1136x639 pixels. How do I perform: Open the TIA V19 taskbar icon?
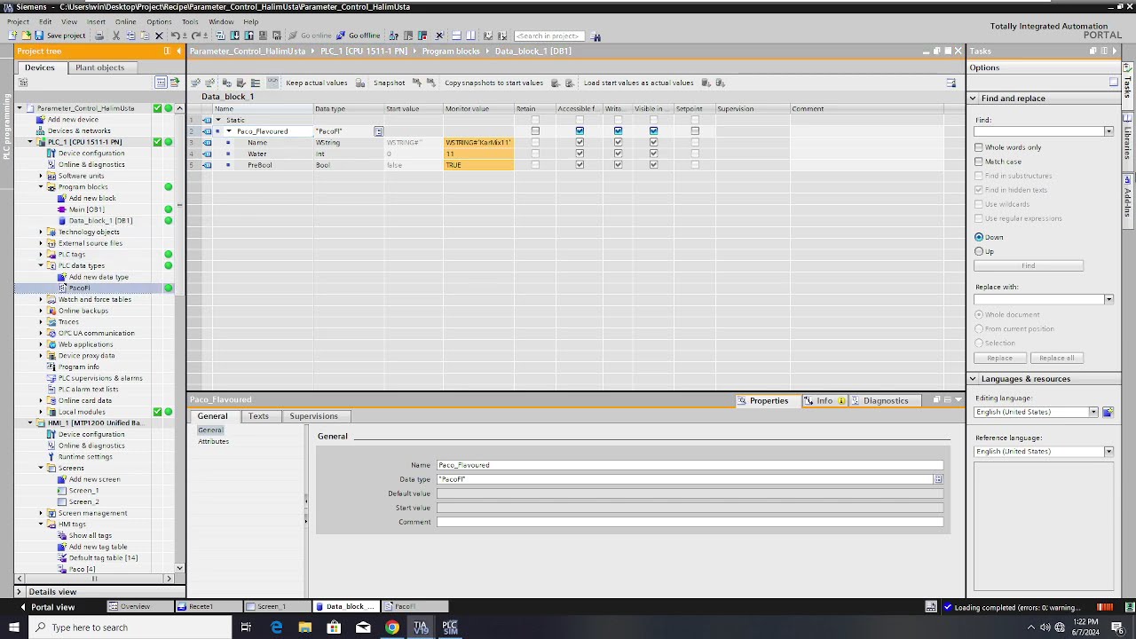tap(421, 627)
